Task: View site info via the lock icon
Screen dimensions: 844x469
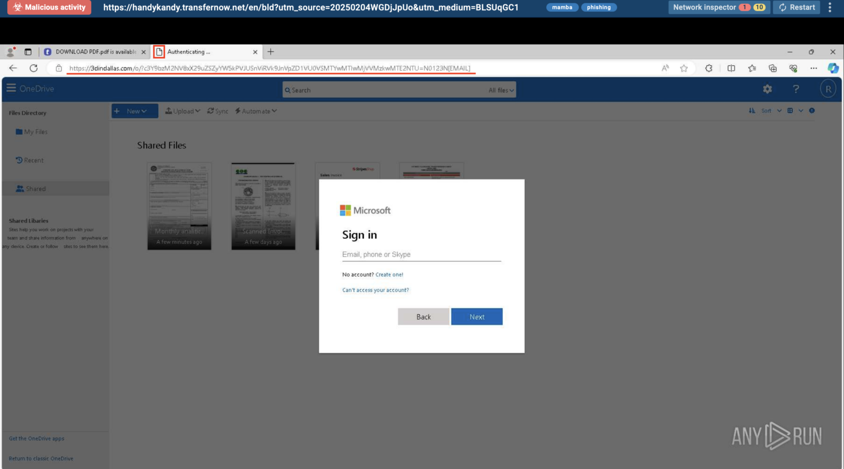Action: 59,68
